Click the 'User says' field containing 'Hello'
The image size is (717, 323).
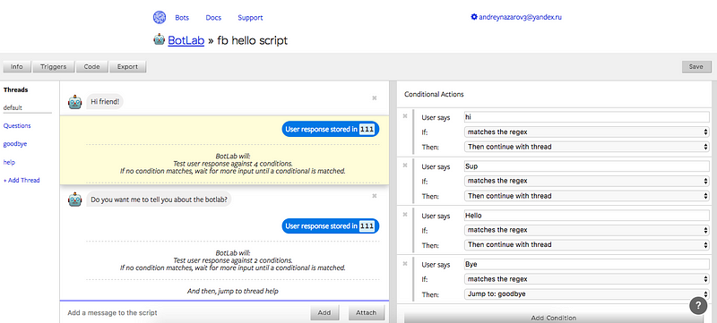587,216
